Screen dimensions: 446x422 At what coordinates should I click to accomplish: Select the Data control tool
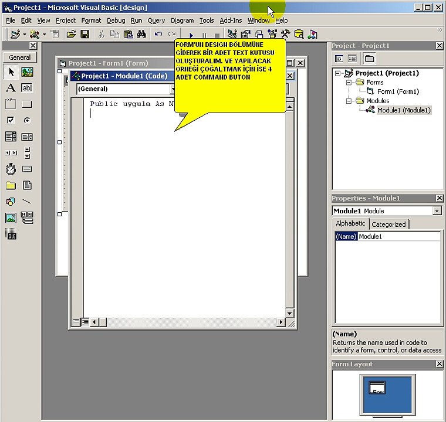pyautogui.click(x=27, y=218)
